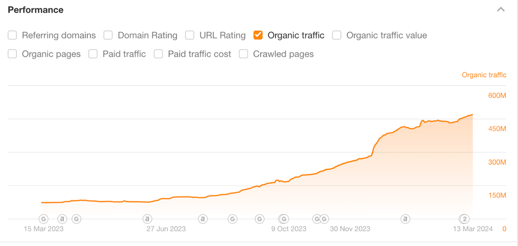This screenshot has height=246, width=518.
Task: Enable the Referring domains checkbox
Action: tap(13, 35)
